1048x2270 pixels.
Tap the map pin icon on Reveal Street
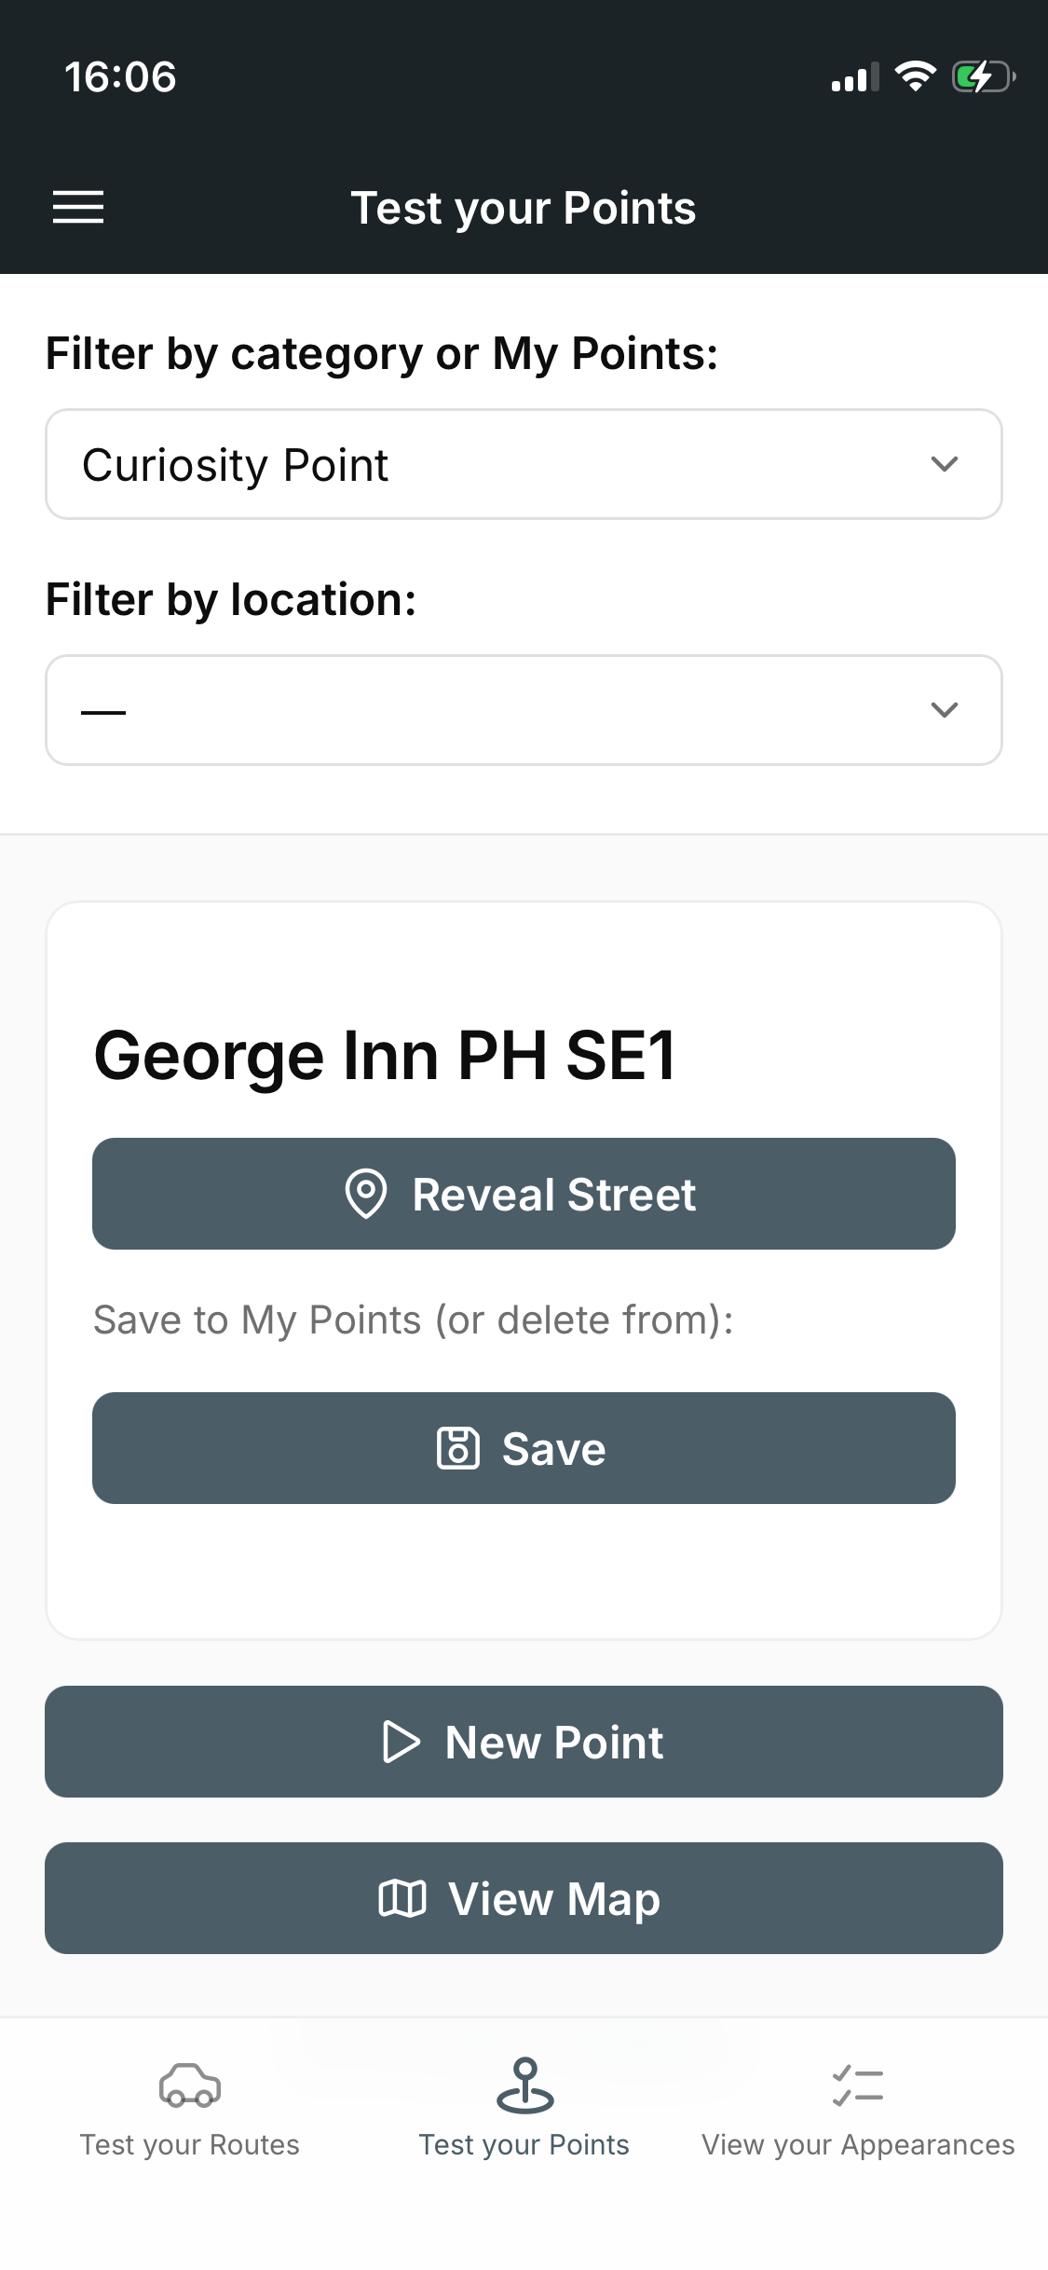click(366, 1194)
